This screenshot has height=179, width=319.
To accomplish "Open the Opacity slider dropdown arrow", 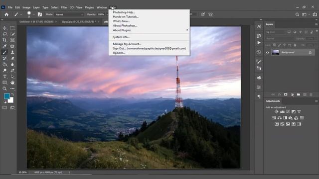I will tap(107, 14).
